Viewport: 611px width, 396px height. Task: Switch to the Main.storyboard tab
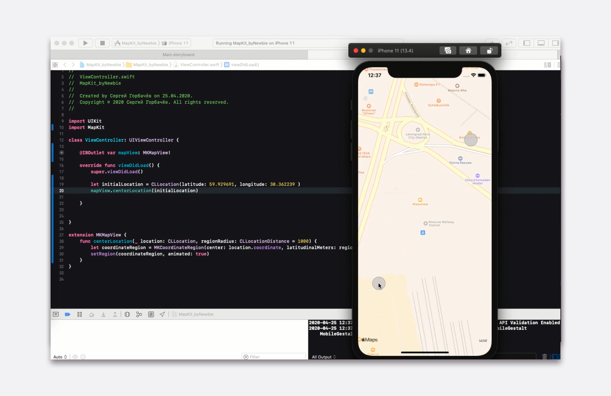coord(179,55)
